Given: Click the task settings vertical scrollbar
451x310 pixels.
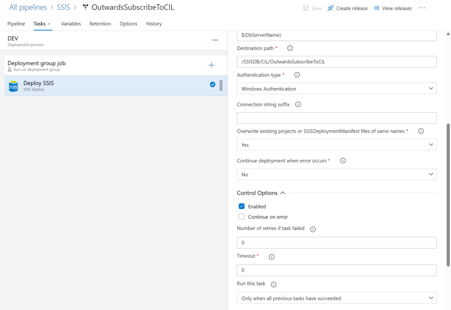Looking at the screenshot, I should [448, 195].
